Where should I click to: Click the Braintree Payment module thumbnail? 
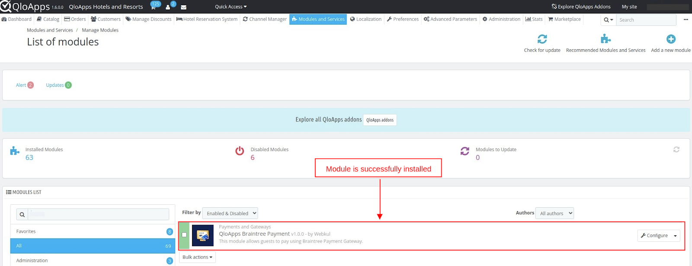[x=203, y=235]
